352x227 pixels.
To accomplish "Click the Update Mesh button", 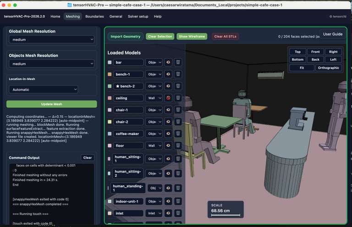I will pos(52,104).
